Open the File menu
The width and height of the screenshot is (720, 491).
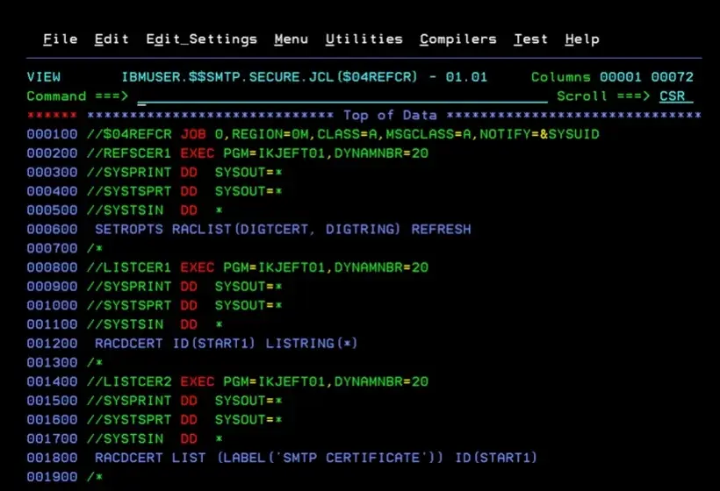61,39
